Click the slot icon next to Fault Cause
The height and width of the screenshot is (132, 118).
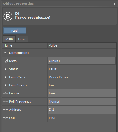[6, 77]
